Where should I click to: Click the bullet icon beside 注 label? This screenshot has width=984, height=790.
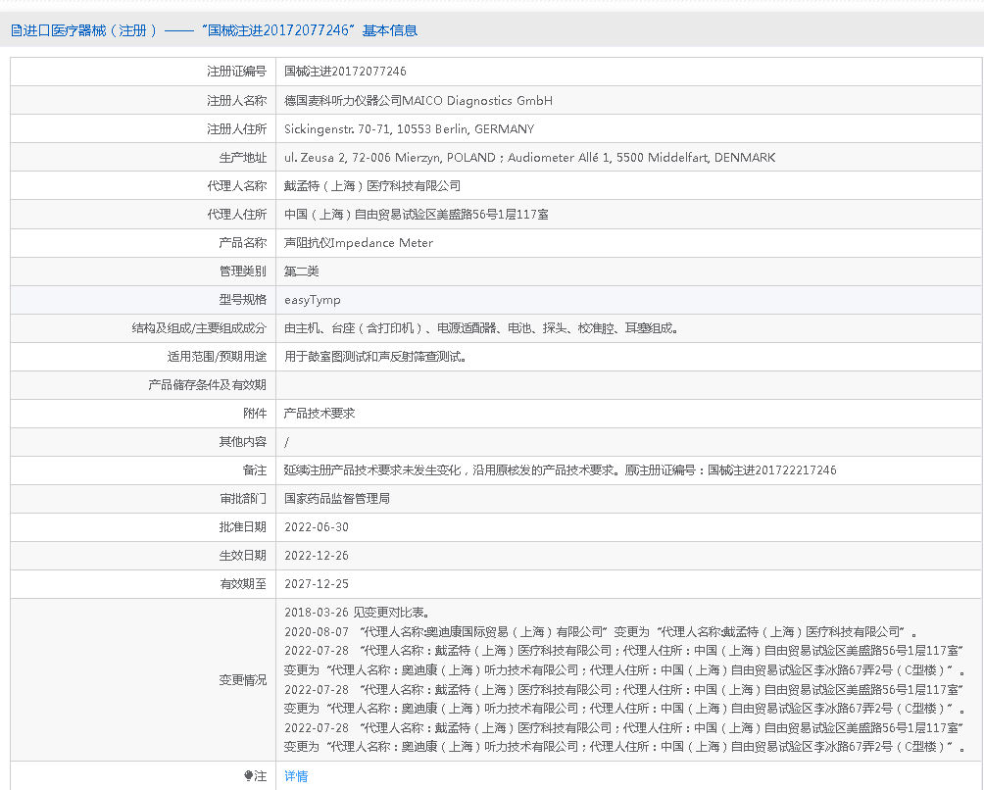click(x=249, y=776)
